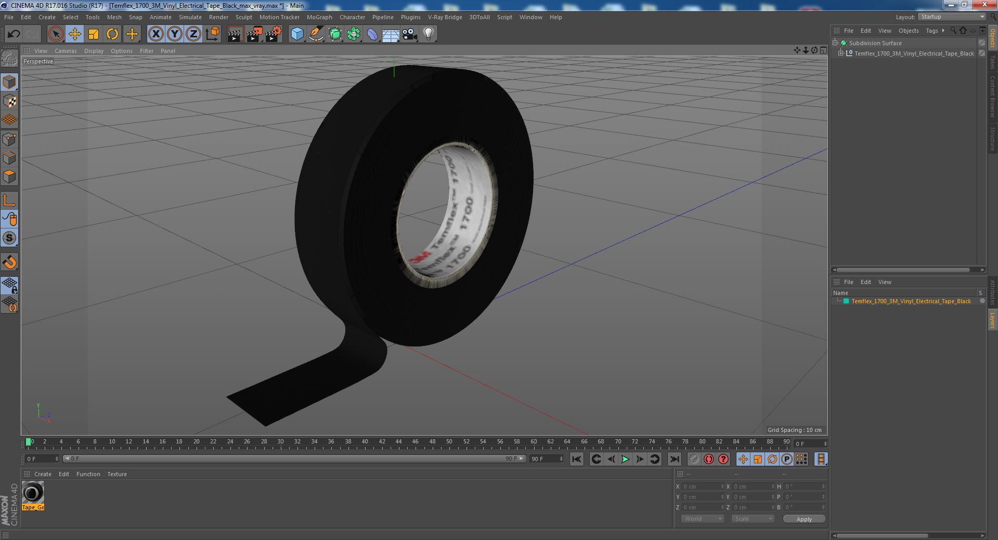Screen dimensions: 998x540
Task: Collapse the Subdivision Surface tree node
Action: click(x=835, y=43)
